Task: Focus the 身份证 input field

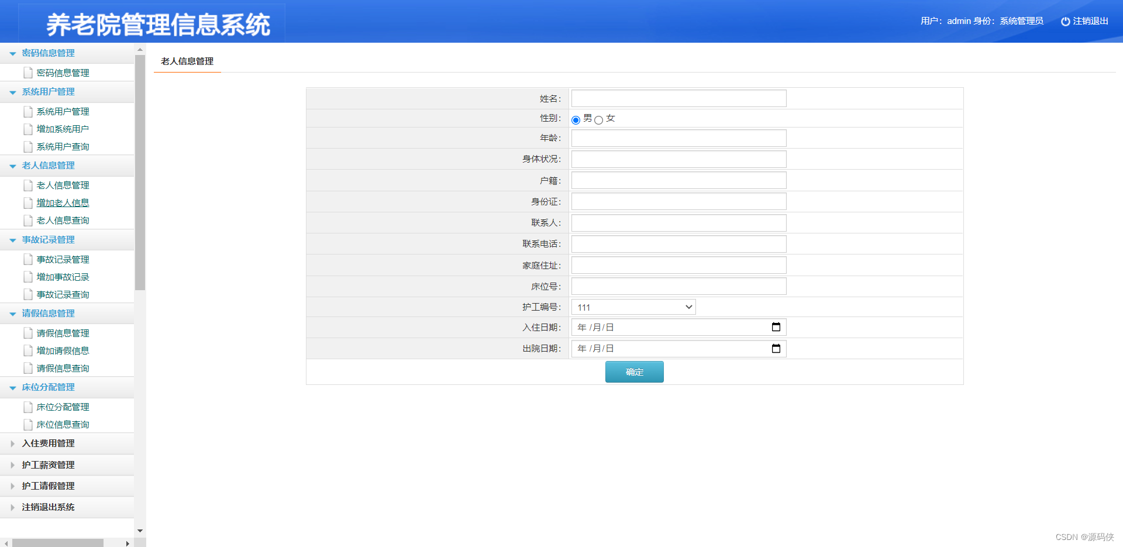Action: (x=678, y=201)
